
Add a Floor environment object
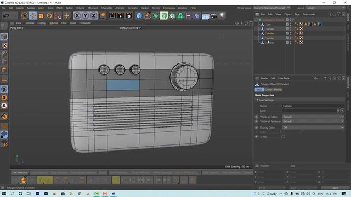[205, 16]
